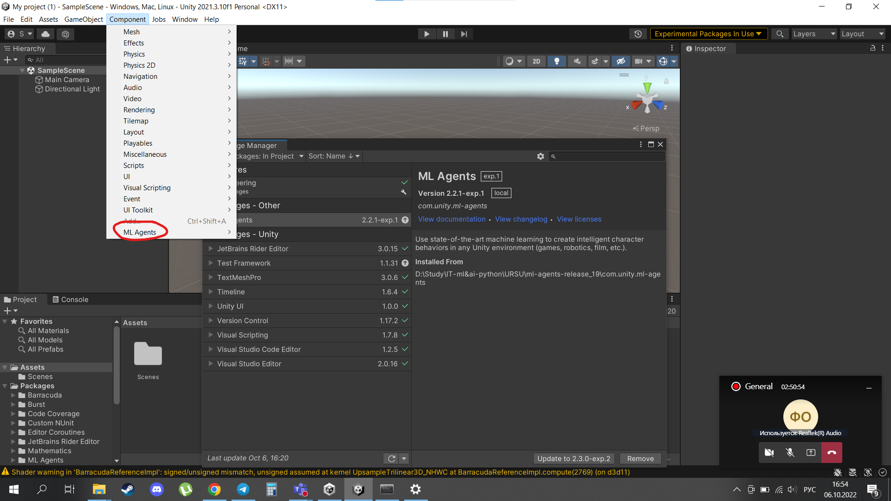The image size is (891, 501).
Task: Switch to the Console tab
Action: 70,300
